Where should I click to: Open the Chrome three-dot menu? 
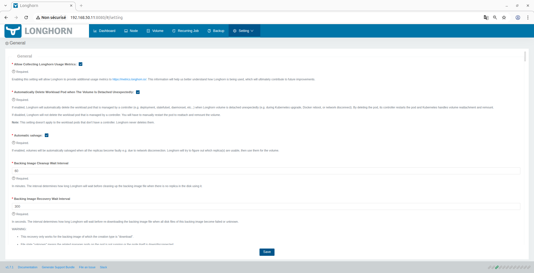(528, 18)
